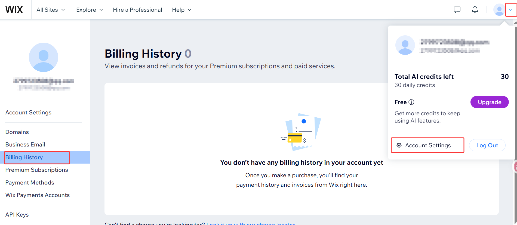Go to Payment Methods

[30, 183]
